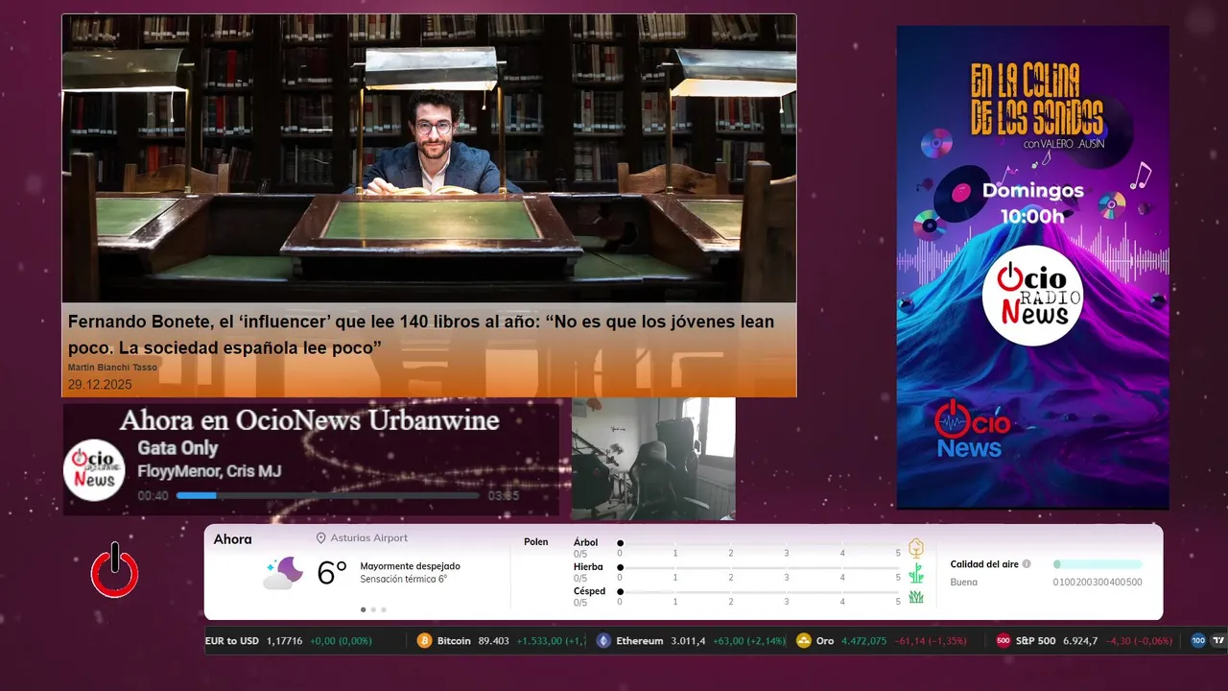Screen dimensions: 1228x691
Task: Click the Oro gold icon in ticker
Action: (804, 640)
